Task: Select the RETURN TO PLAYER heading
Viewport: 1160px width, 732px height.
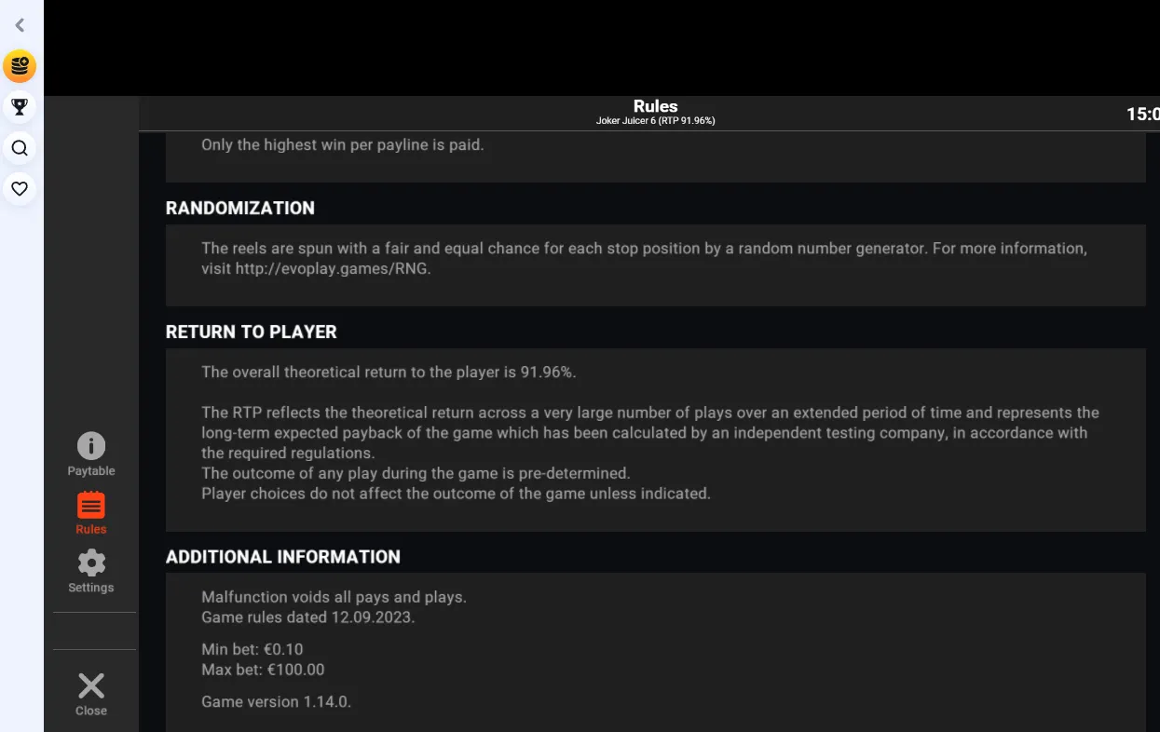Action: (x=252, y=332)
